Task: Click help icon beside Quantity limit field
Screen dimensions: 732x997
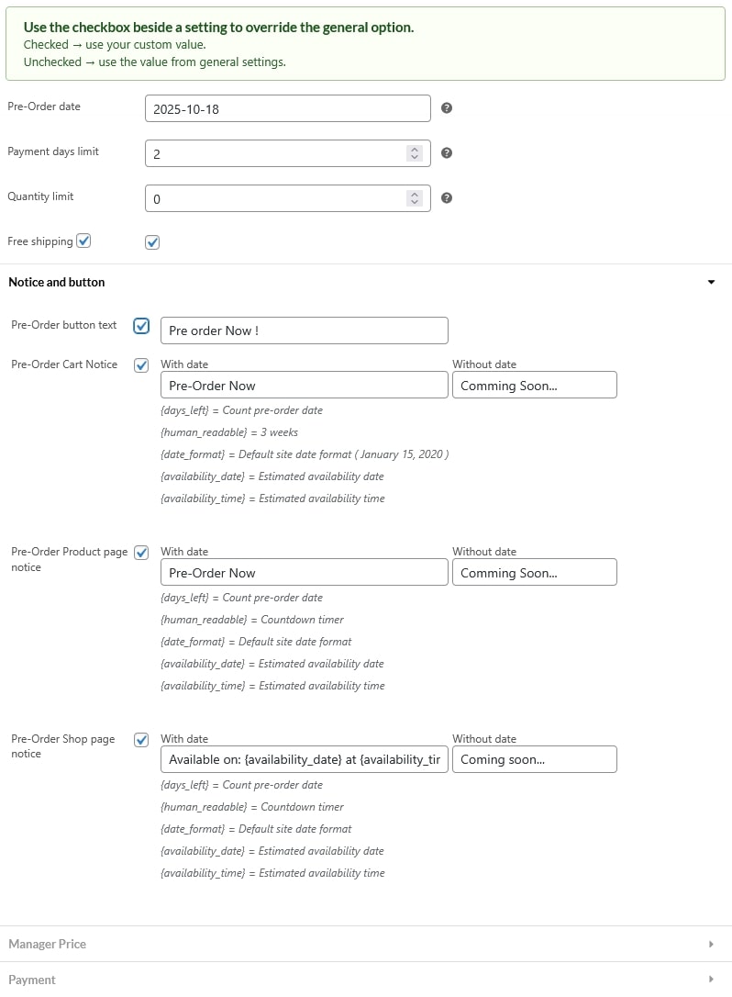Action: coord(447,198)
